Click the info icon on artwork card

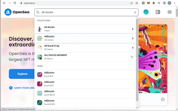(x=163, y=99)
